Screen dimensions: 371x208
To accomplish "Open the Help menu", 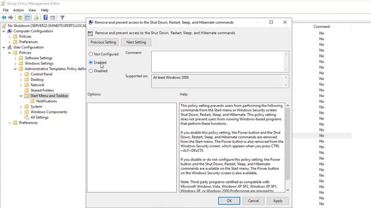I will [x=45, y=10].
